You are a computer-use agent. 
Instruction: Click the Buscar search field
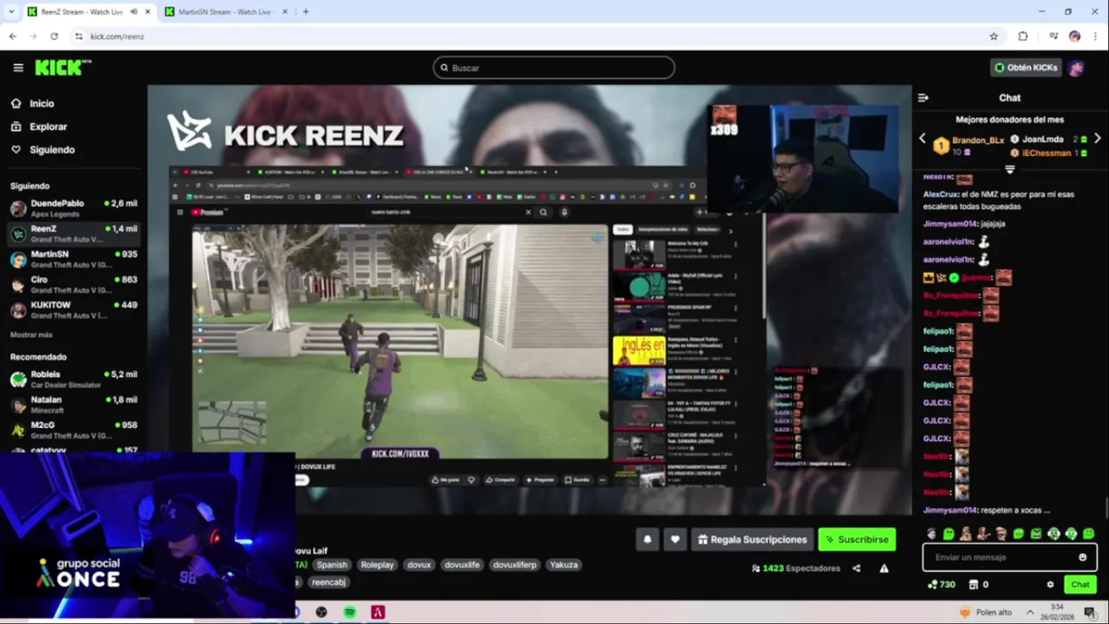tap(554, 68)
